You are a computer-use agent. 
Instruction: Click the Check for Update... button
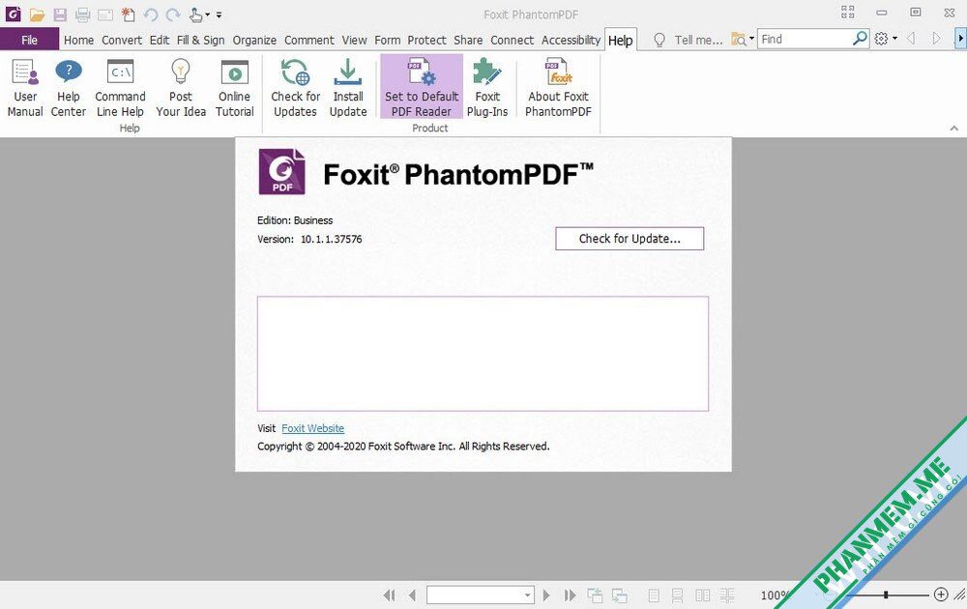click(x=630, y=239)
